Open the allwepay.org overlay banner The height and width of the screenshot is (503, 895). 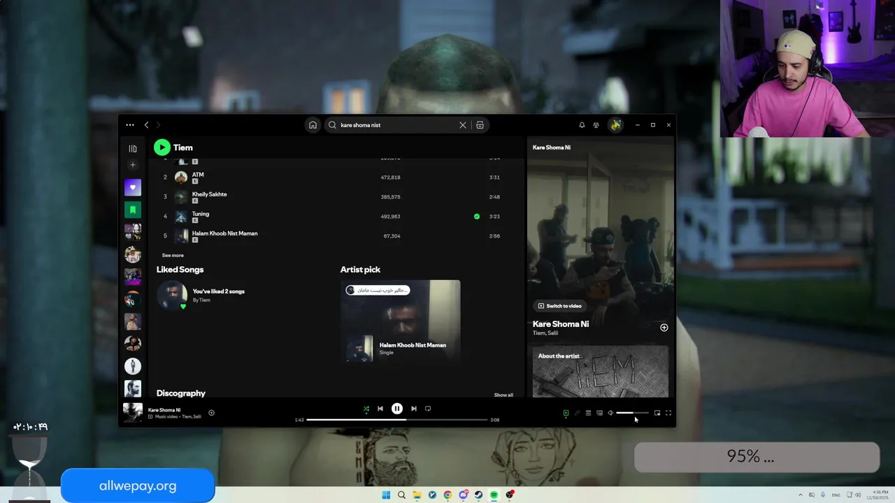tap(138, 486)
